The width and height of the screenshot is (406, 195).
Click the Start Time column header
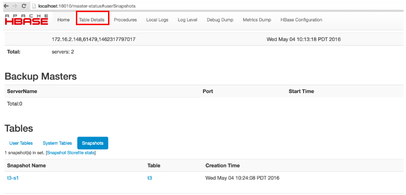pos(301,91)
